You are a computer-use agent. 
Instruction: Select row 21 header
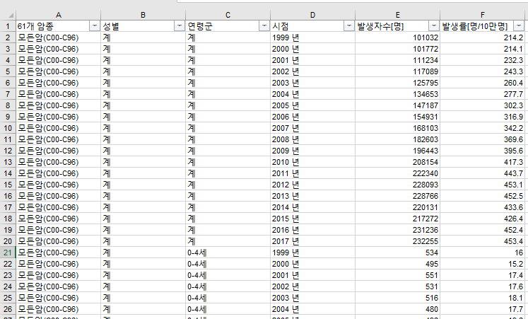(8, 253)
